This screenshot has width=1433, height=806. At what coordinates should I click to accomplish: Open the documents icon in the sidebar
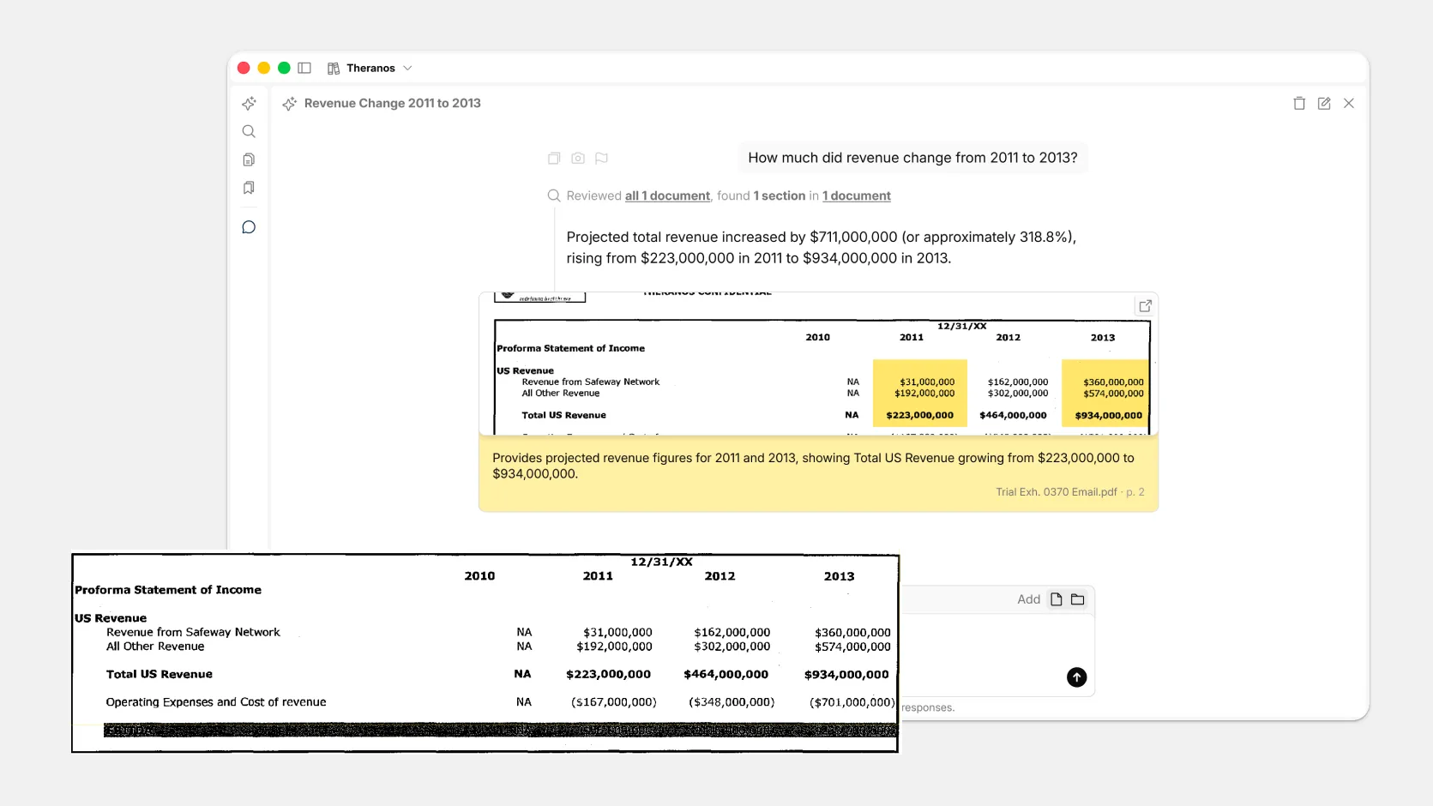pos(249,159)
